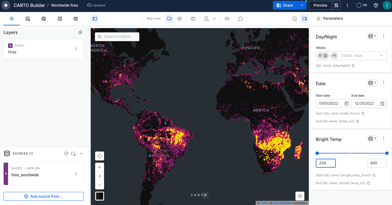Open End date calendar picker

point(382,104)
